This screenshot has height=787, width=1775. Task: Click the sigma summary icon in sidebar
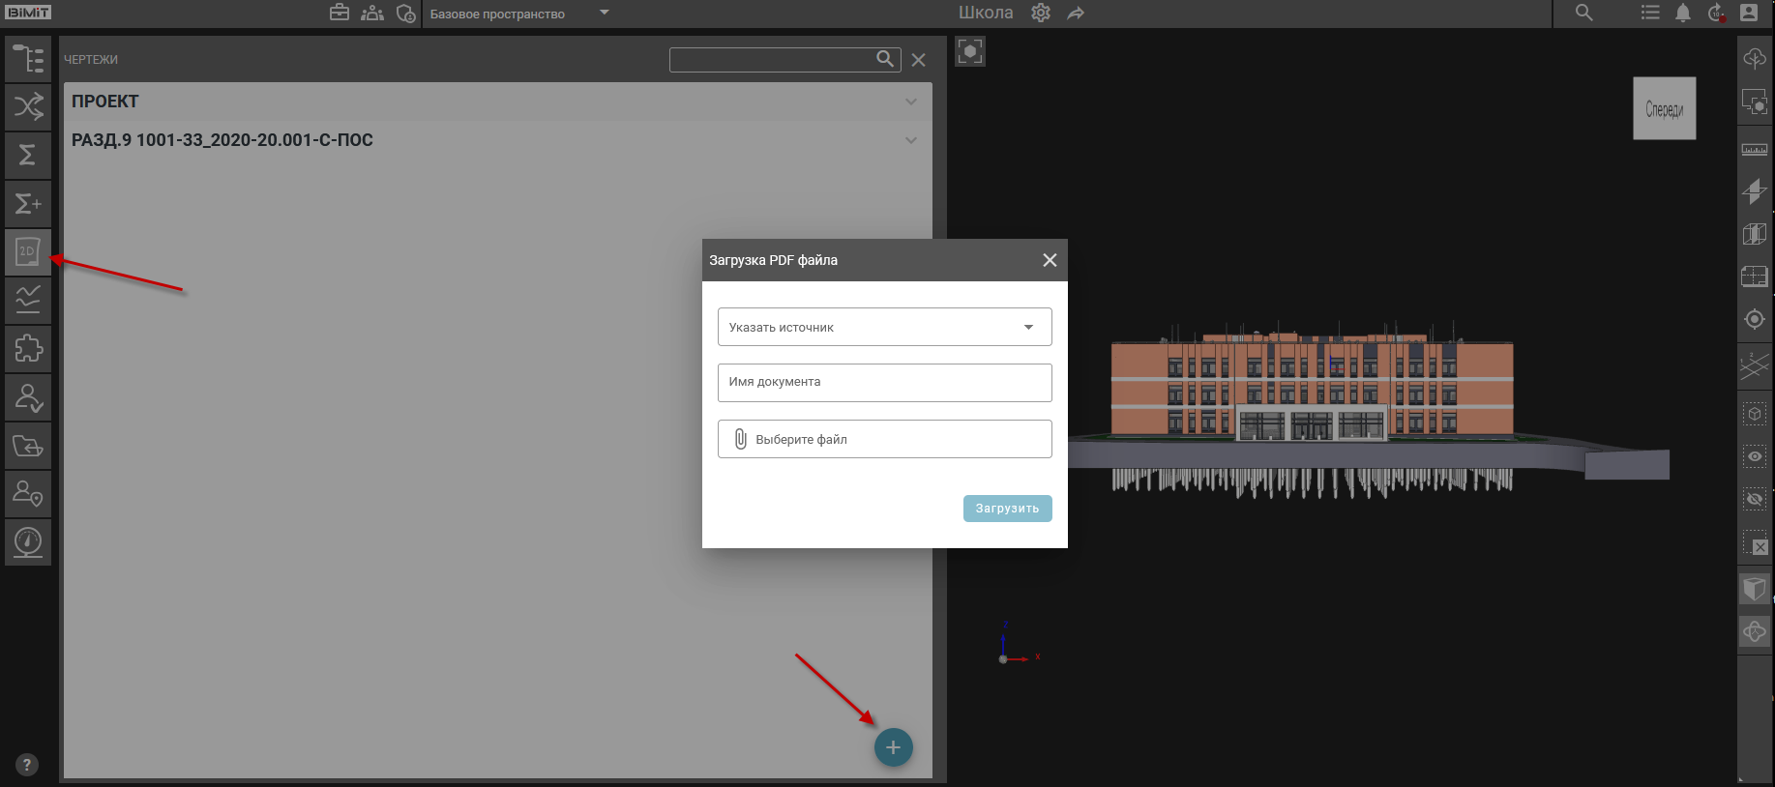[28, 155]
